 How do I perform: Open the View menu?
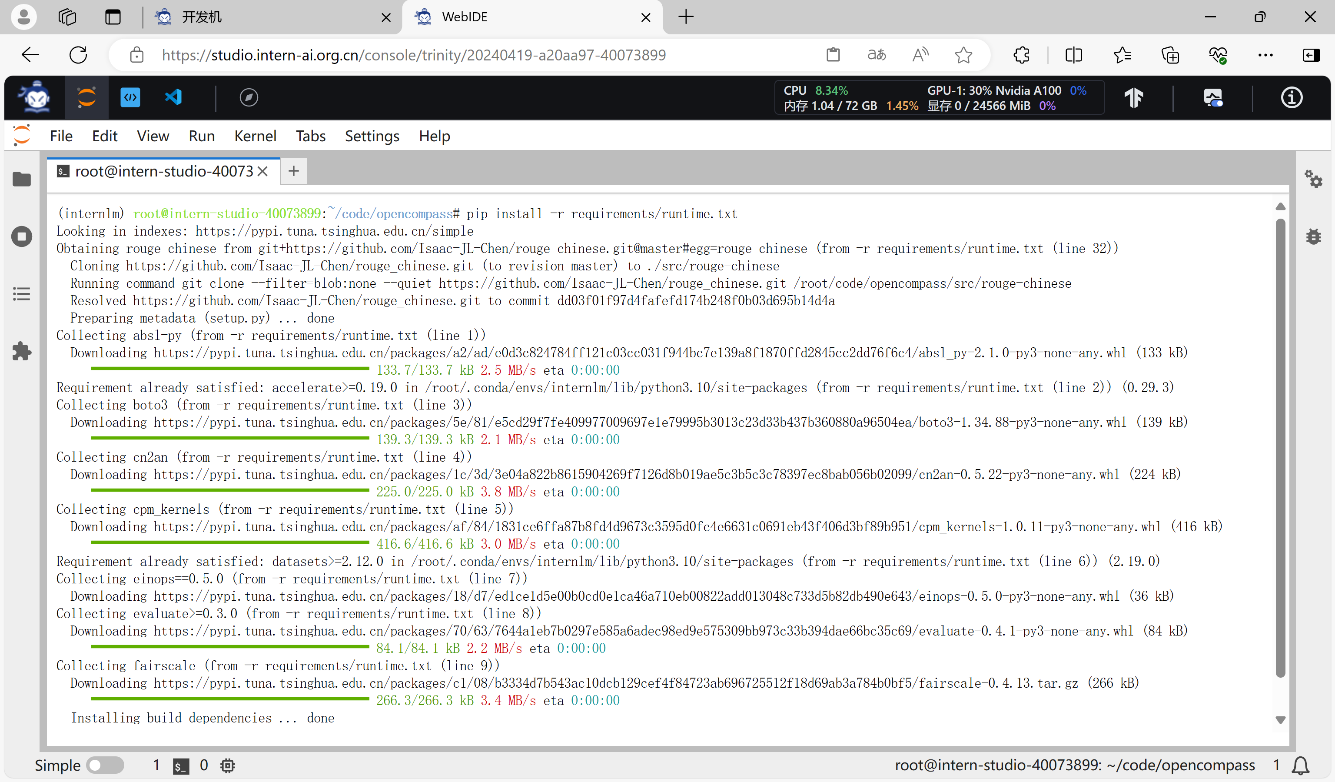pos(153,136)
